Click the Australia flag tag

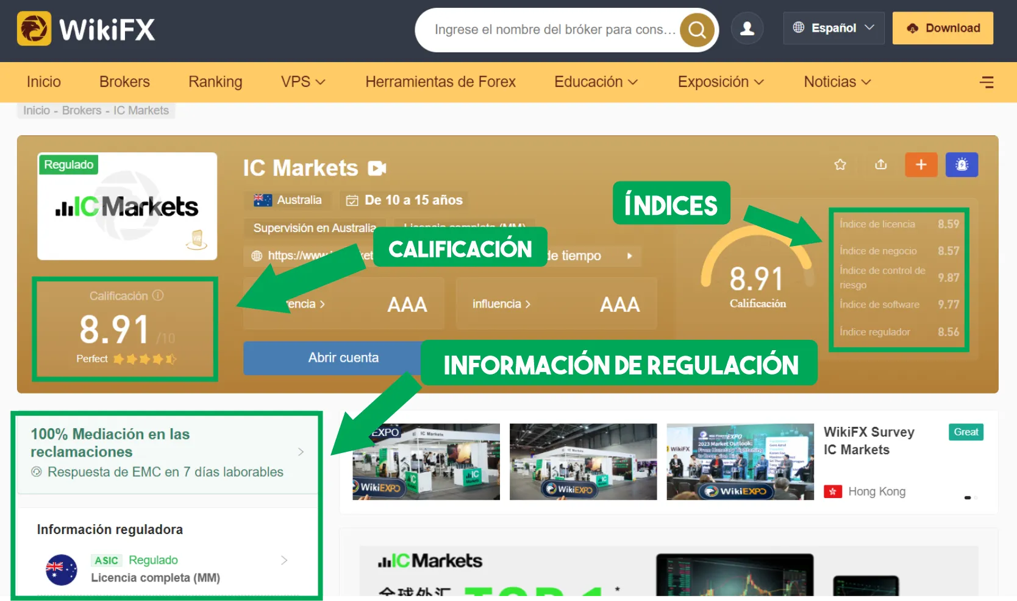(288, 200)
